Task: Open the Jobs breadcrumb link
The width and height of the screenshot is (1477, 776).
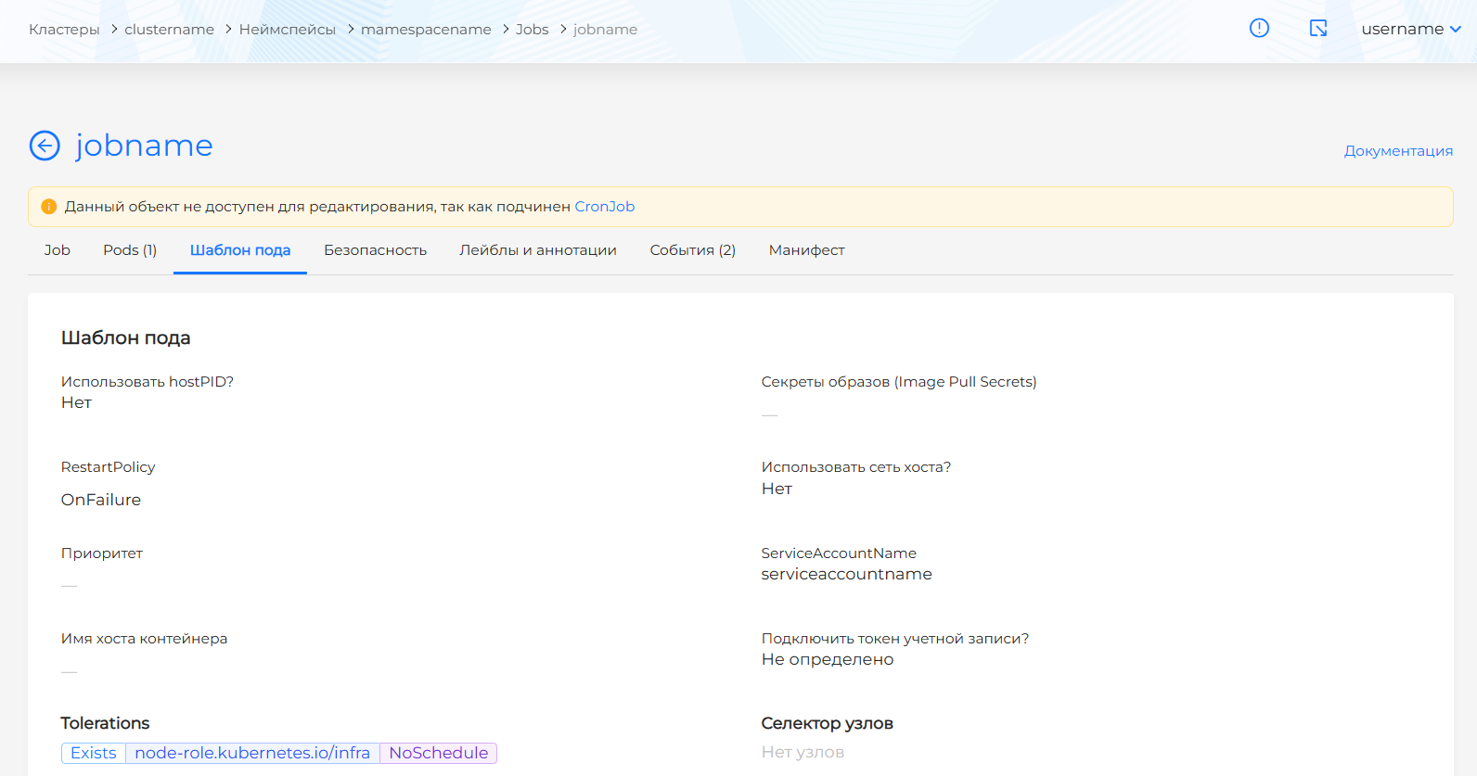Action: [532, 30]
